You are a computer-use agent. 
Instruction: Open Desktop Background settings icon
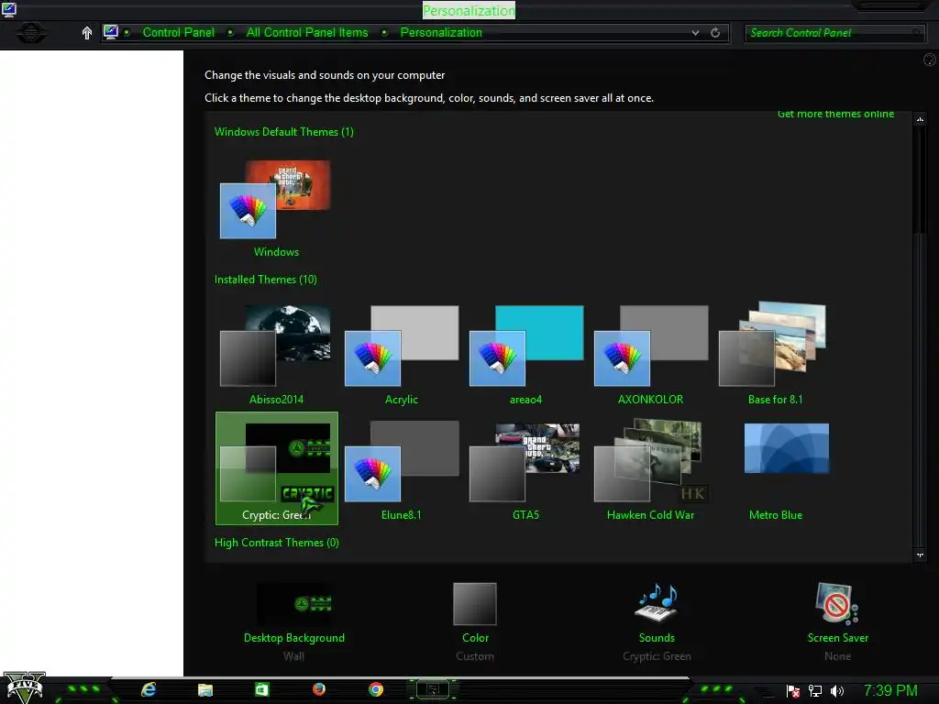(x=294, y=604)
